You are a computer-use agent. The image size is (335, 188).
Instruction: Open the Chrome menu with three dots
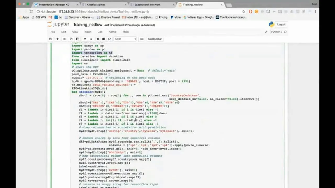pos(315,11)
